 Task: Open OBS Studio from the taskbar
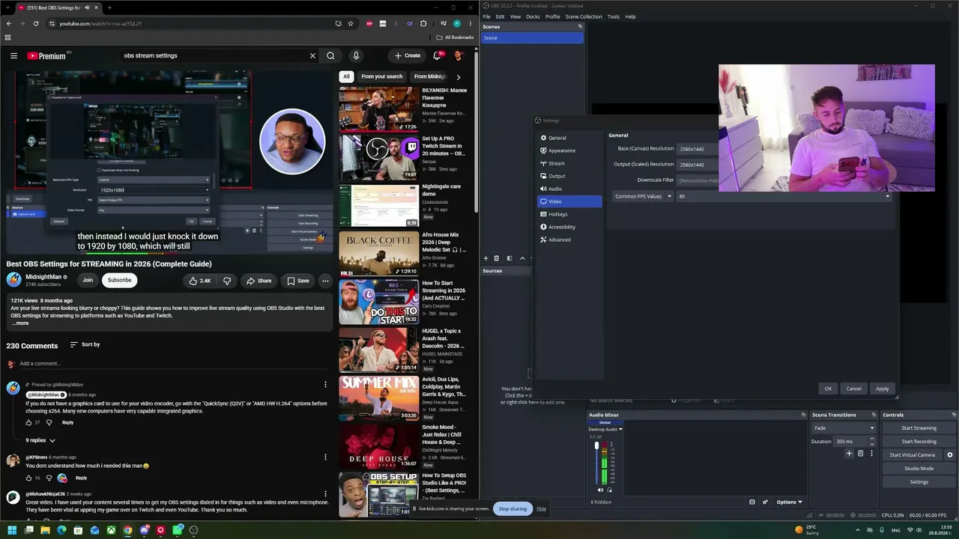point(193,530)
